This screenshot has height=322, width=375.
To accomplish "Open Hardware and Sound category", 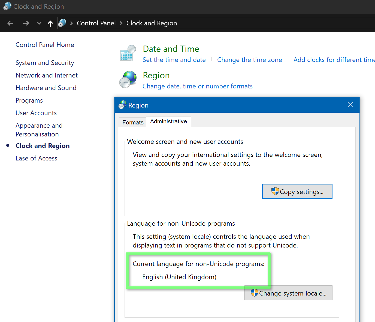I will [x=46, y=88].
